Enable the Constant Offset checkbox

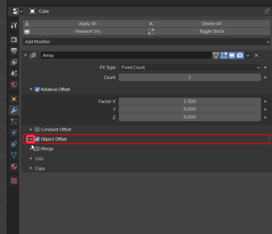point(37,130)
